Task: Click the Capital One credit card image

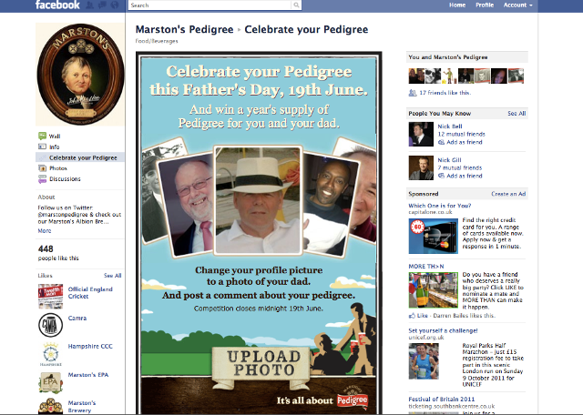Action: 434,236
